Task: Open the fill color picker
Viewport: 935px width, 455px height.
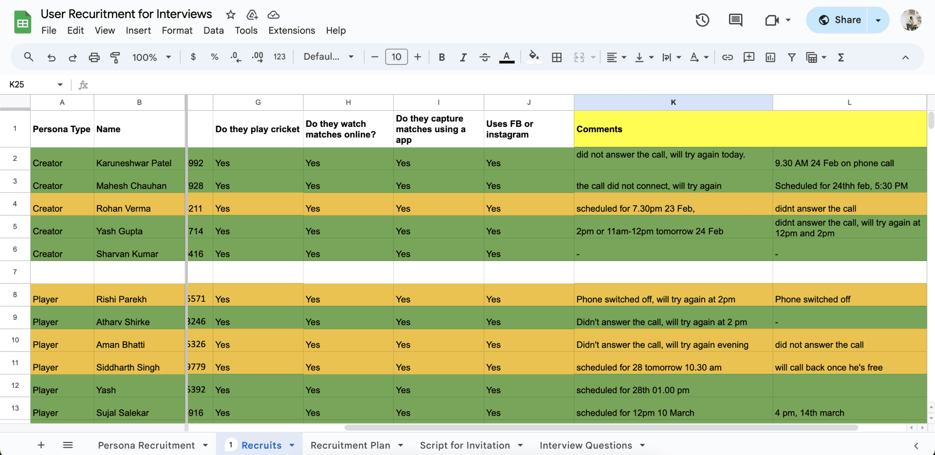Action: pyautogui.click(x=534, y=57)
